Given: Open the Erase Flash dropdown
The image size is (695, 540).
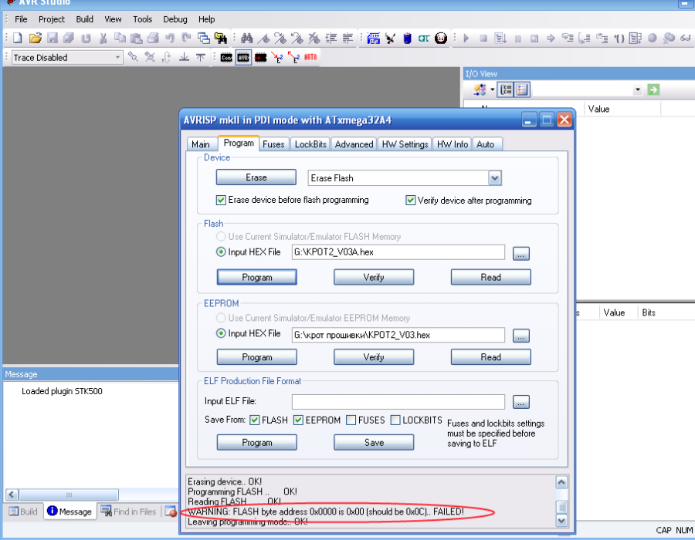Looking at the screenshot, I should (x=495, y=178).
